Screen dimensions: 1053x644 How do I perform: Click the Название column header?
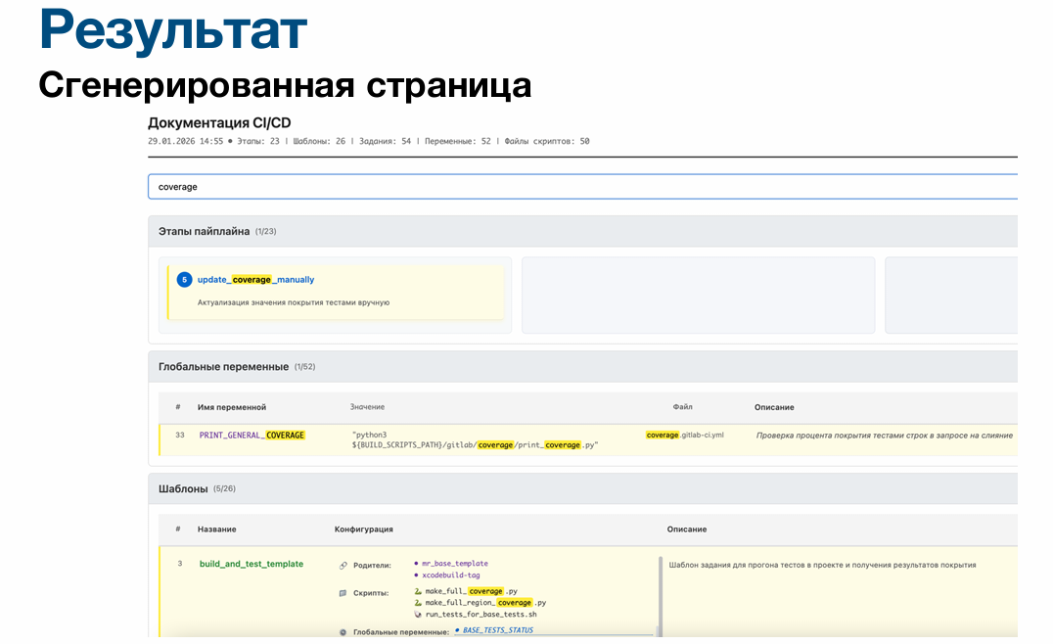pos(217,529)
